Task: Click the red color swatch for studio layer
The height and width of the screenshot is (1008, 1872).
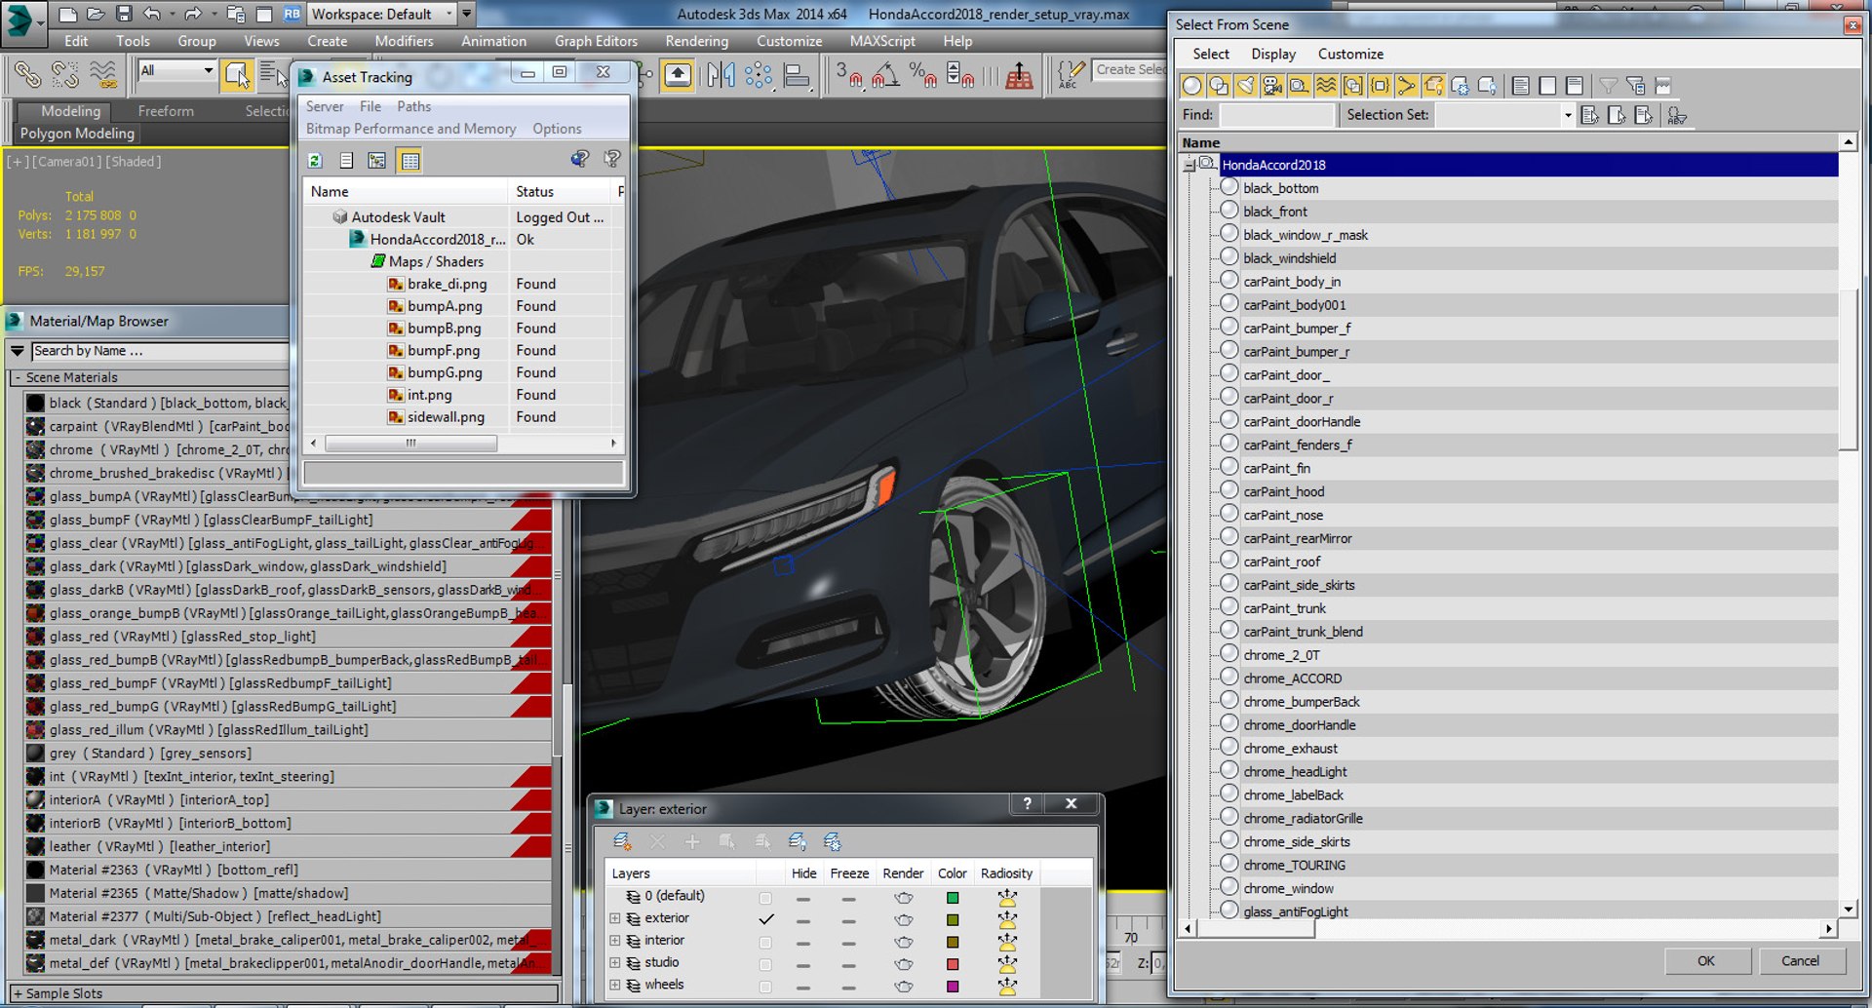Action: coord(953,964)
